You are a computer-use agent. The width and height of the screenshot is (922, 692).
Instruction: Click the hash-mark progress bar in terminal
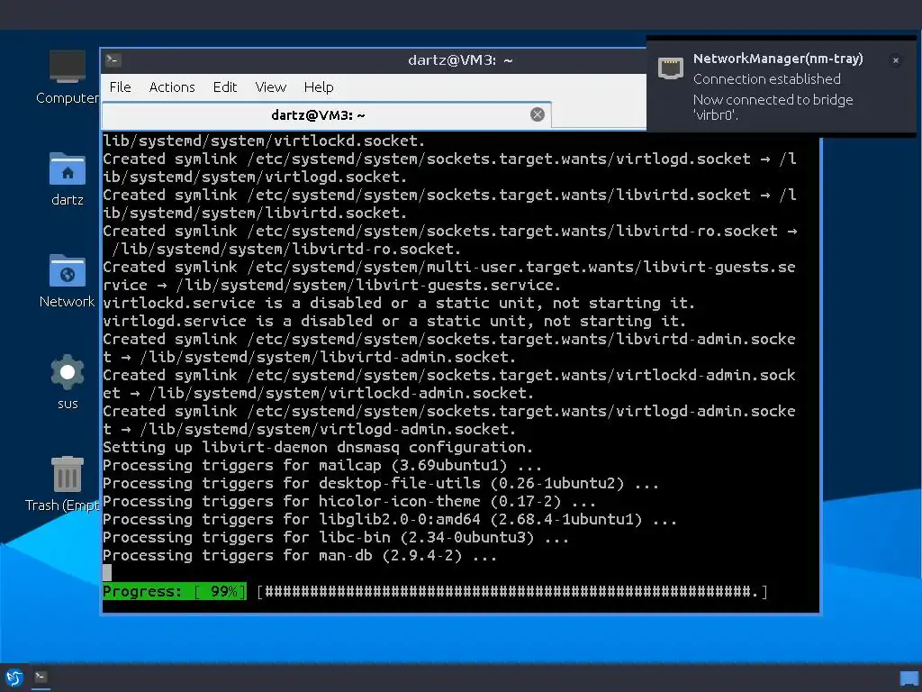coord(512,591)
